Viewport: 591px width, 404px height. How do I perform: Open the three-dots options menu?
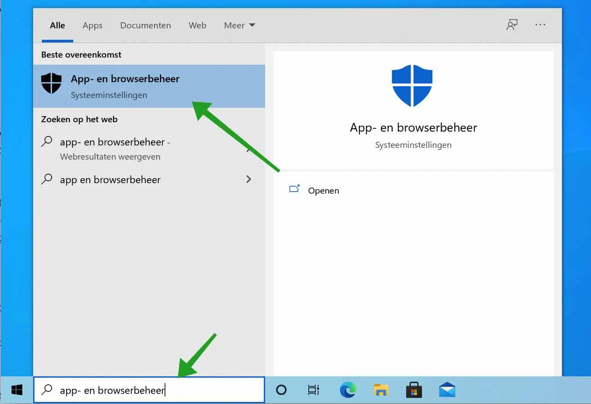[540, 25]
